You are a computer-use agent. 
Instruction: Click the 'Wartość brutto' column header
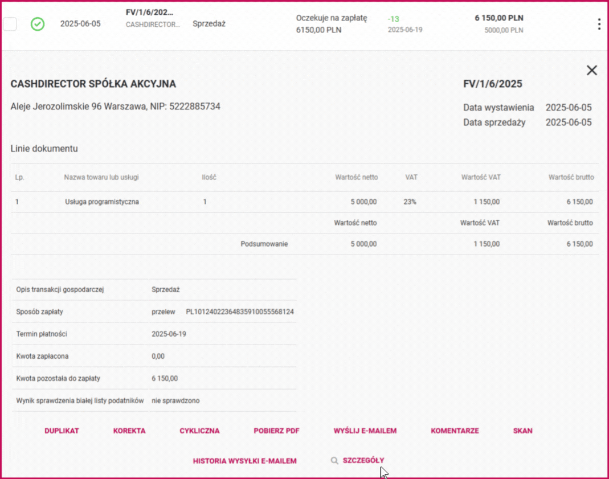(x=571, y=177)
